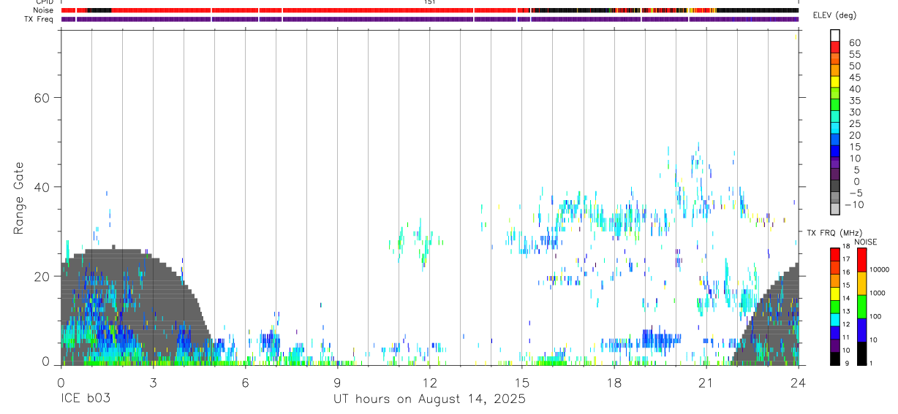Image resolution: width=898 pixels, height=414 pixels.
Task: Pick the light gray bottom ELEV bar segment
Action: (x=835, y=209)
